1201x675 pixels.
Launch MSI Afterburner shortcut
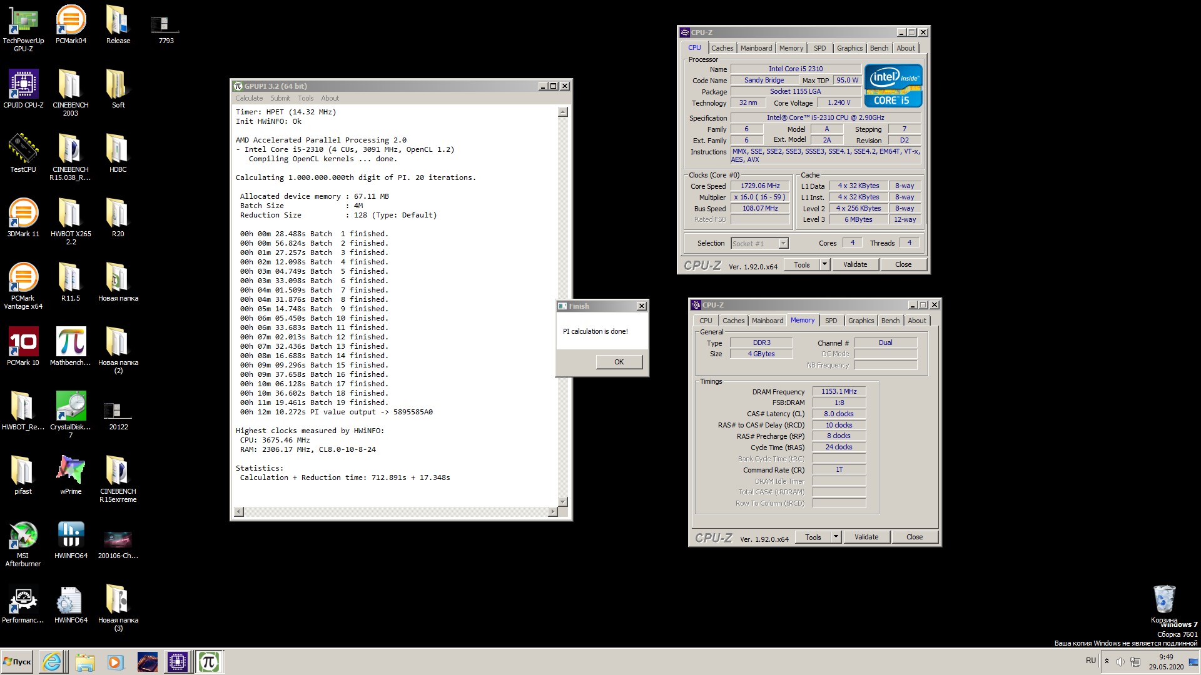click(23, 543)
